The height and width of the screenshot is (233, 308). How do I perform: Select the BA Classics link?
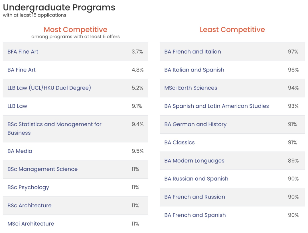(x=179, y=142)
